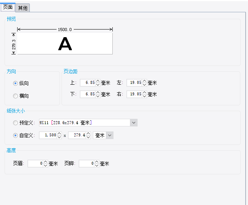Viewport: 248px width, 205px height.
Task: Increase the custom paper width value
Action: 59,133
